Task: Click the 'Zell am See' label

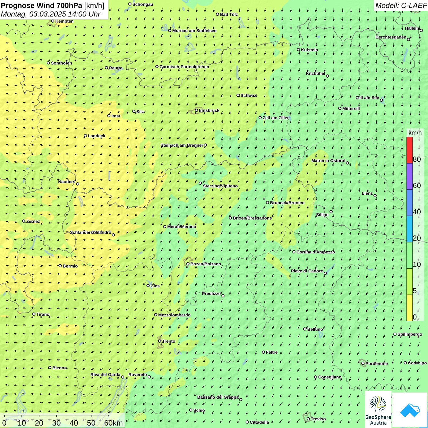Action: tap(367, 98)
